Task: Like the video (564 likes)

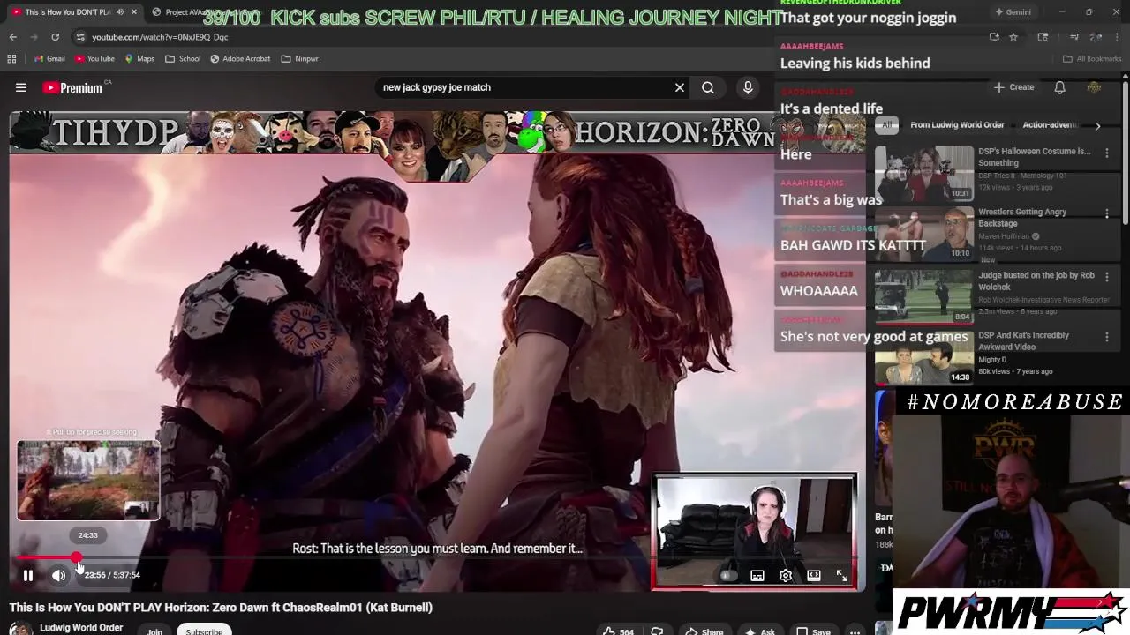Action: 618,631
